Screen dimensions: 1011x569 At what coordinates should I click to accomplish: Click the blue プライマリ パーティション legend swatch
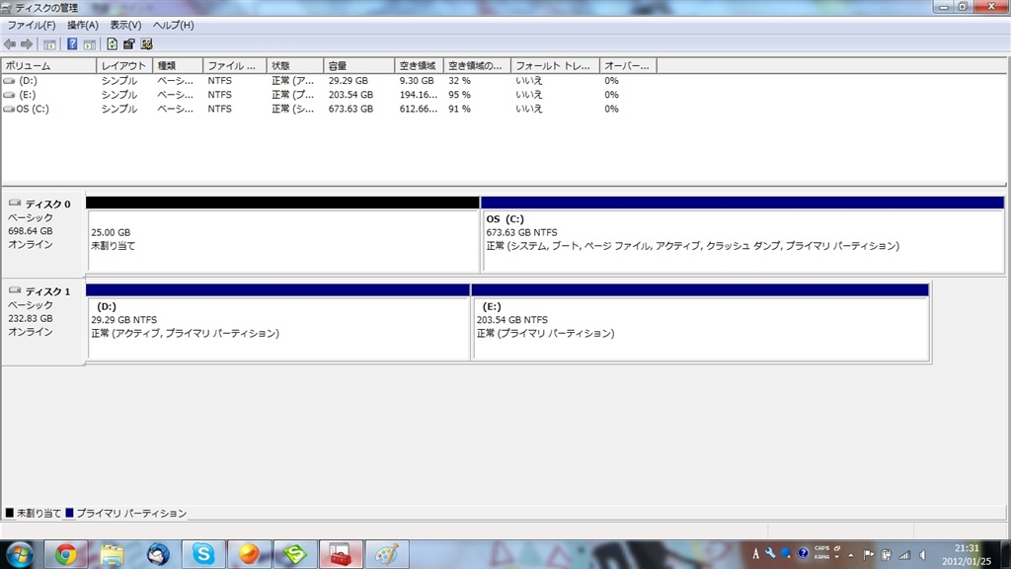(70, 513)
